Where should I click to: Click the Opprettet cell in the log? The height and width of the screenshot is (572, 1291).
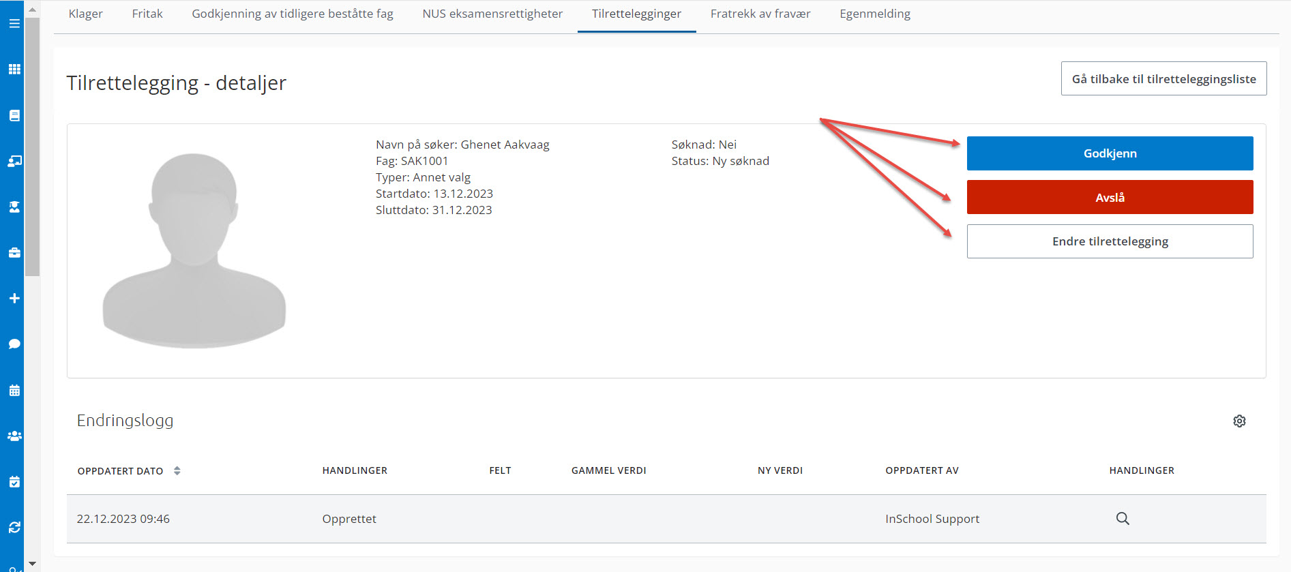click(349, 519)
